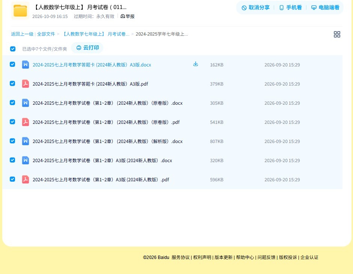
Task: Open file name 试卷 A3版 .docx
Action: 102,160
